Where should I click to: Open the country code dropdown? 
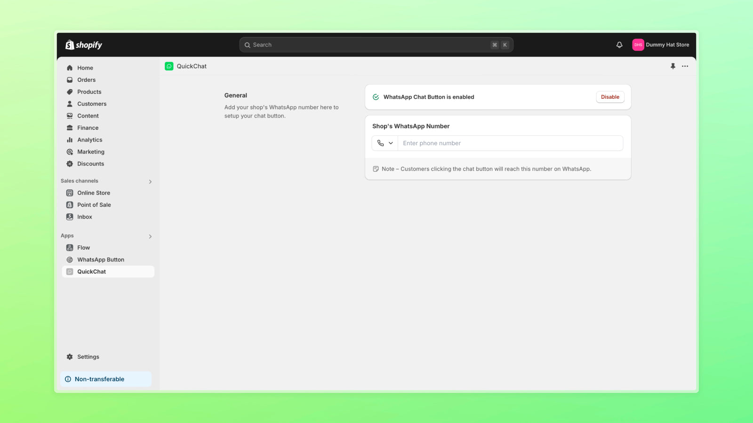385,143
